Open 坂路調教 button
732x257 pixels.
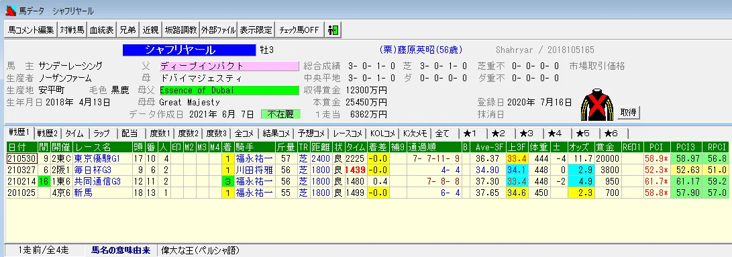pyautogui.click(x=180, y=30)
